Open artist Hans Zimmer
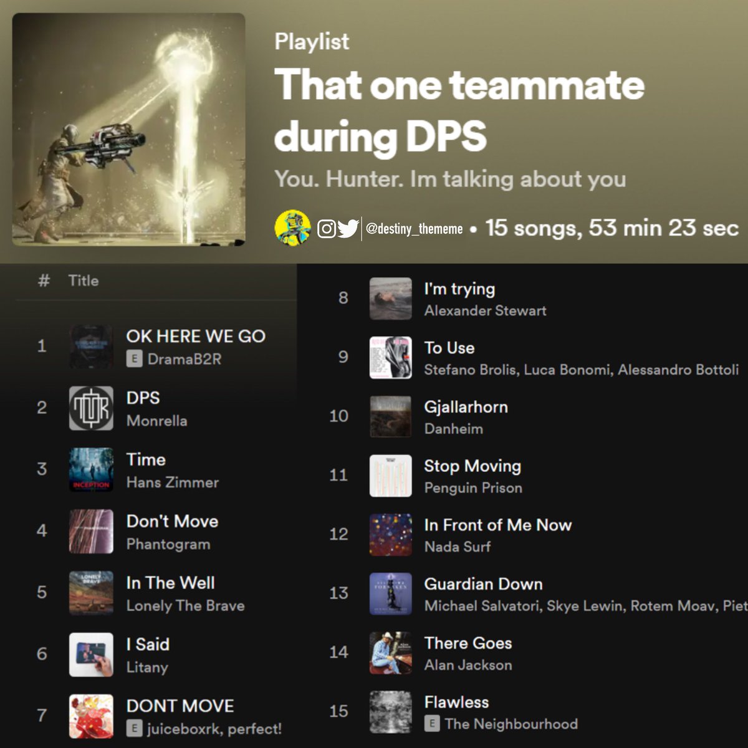The height and width of the screenshot is (748, 748). click(x=173, y=482)
